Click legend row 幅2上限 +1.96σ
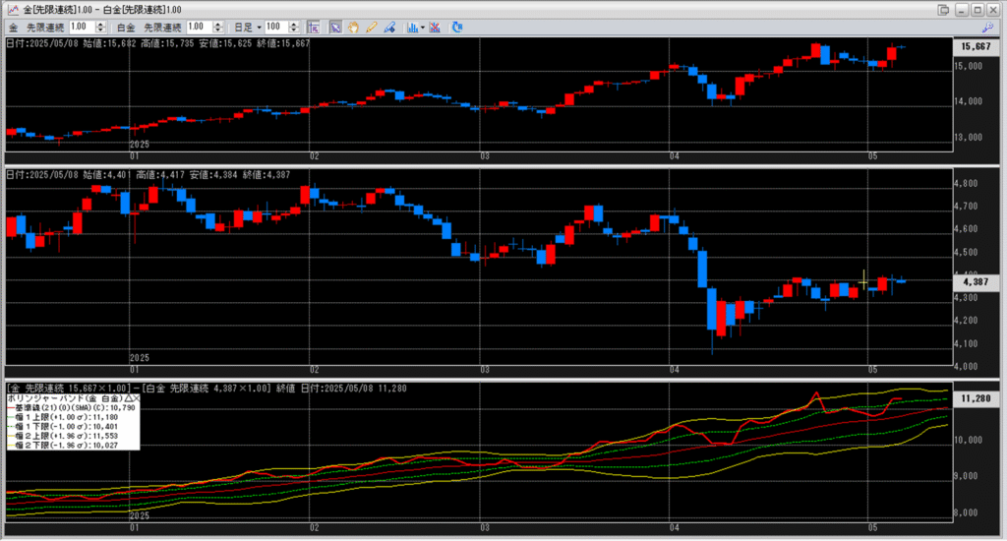This screenshot has height=541, width=1007. click(64, 436)
